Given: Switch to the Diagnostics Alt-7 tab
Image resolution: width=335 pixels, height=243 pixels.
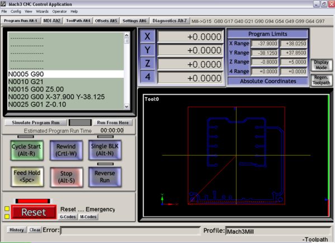Looking at the screenshot, I should pos(169,21).
